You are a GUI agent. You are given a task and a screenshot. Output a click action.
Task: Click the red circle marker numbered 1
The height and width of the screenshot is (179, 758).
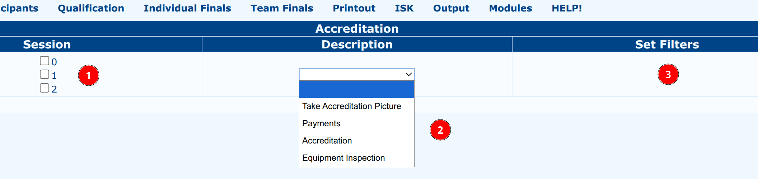(x=89, y=75)
